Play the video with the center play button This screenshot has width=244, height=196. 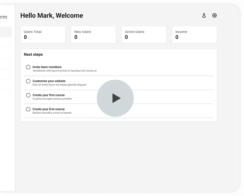[115, 98]
